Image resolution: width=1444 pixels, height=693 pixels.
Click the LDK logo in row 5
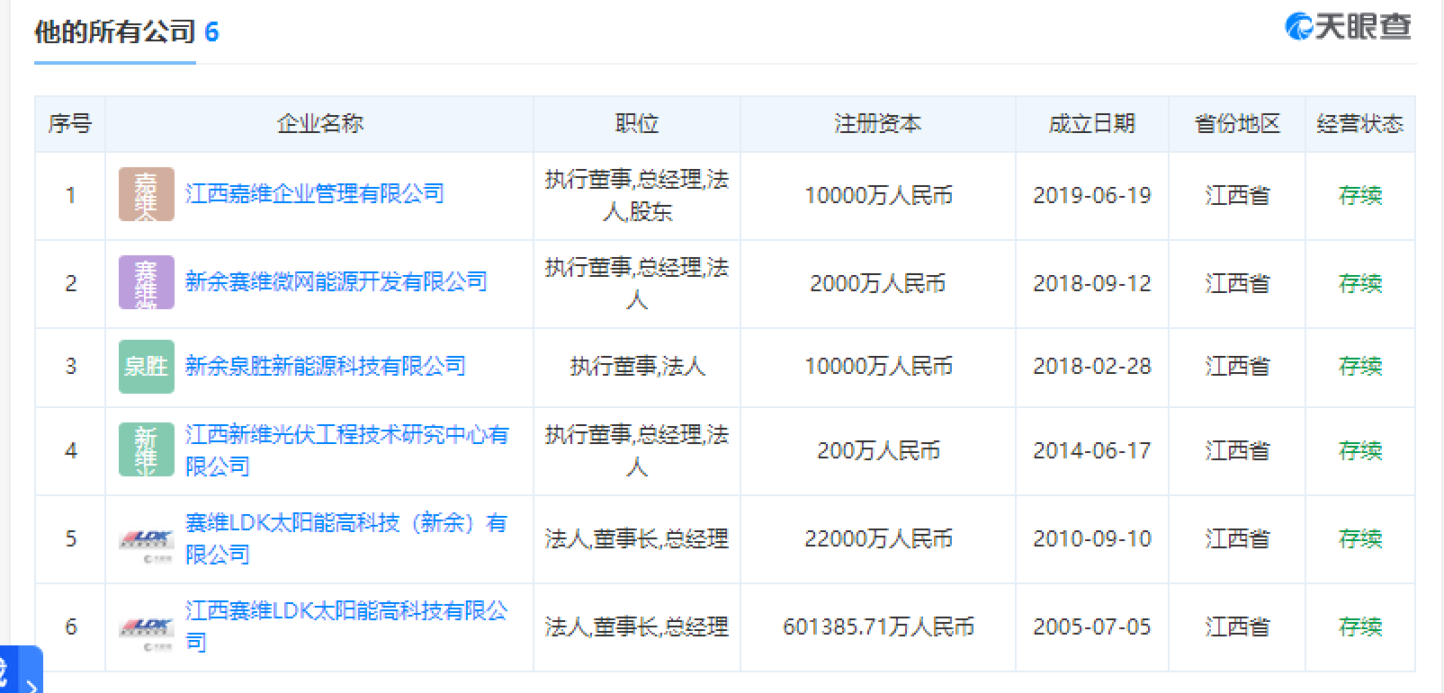coord(146,539)
